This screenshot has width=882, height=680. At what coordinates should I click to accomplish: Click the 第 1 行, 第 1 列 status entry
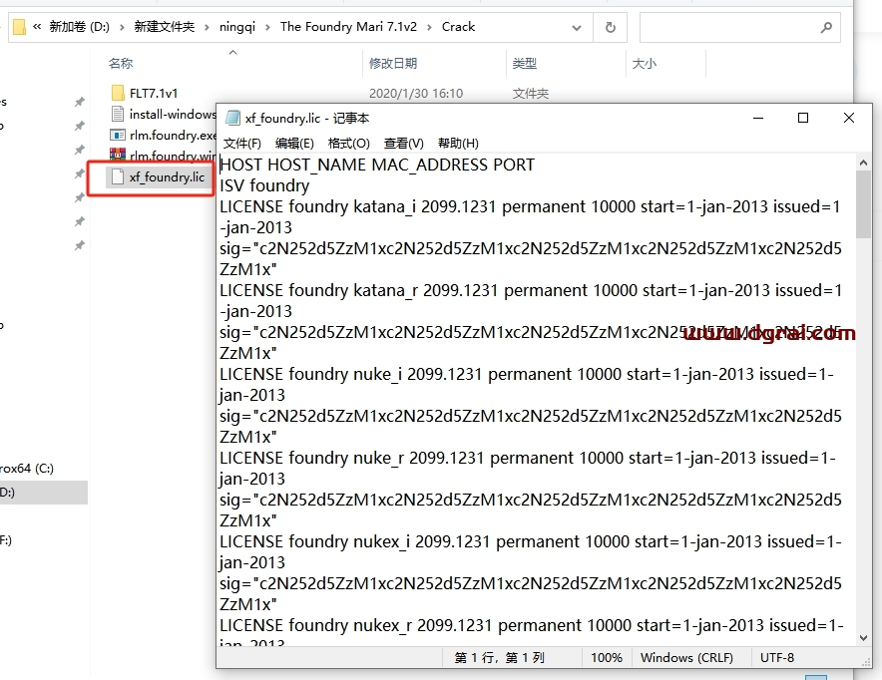pyautogui.click(x=500, y=657)
